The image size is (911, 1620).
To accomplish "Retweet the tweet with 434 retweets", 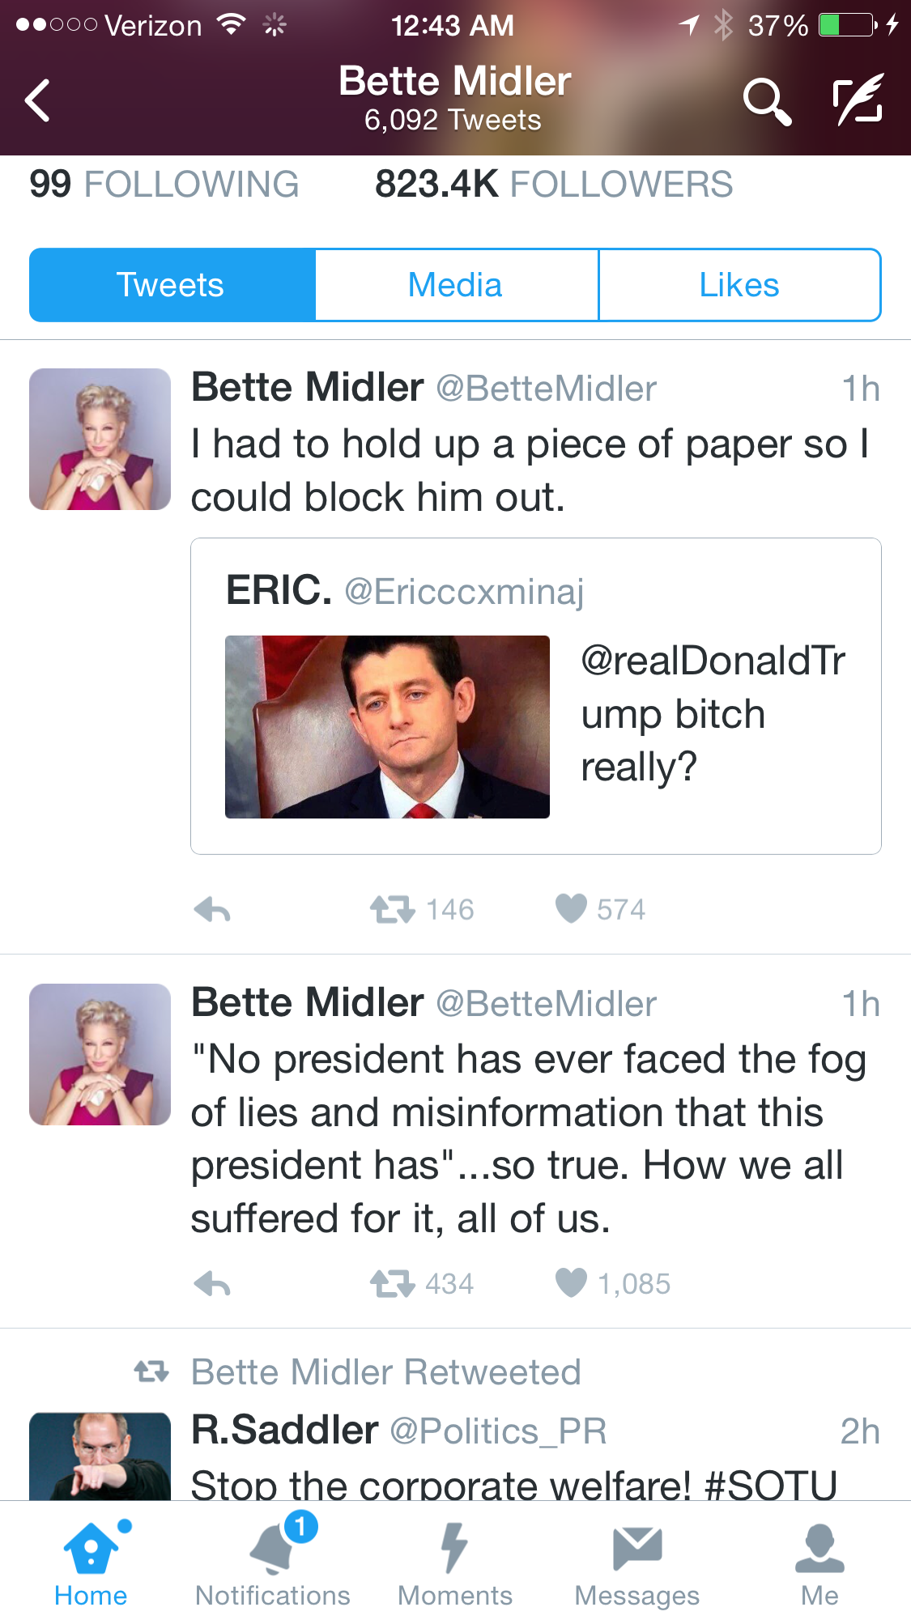I will [393, 1284].
